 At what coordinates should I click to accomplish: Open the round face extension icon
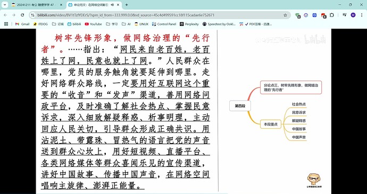(306, 15)
